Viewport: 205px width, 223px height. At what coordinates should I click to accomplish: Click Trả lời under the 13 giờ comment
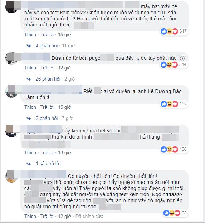point(47,152)
